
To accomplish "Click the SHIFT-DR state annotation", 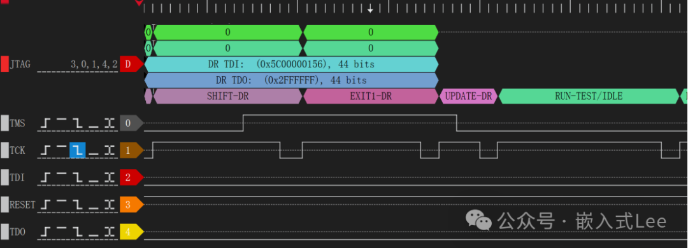I will [227, 96].
